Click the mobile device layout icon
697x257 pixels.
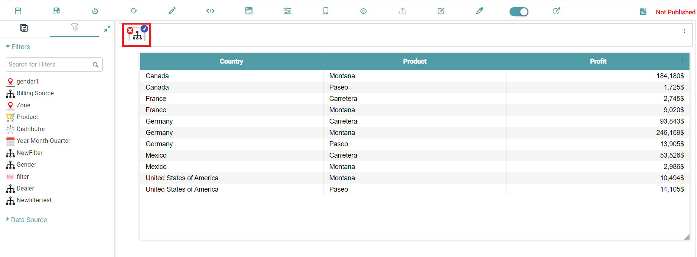click(325, 11)
